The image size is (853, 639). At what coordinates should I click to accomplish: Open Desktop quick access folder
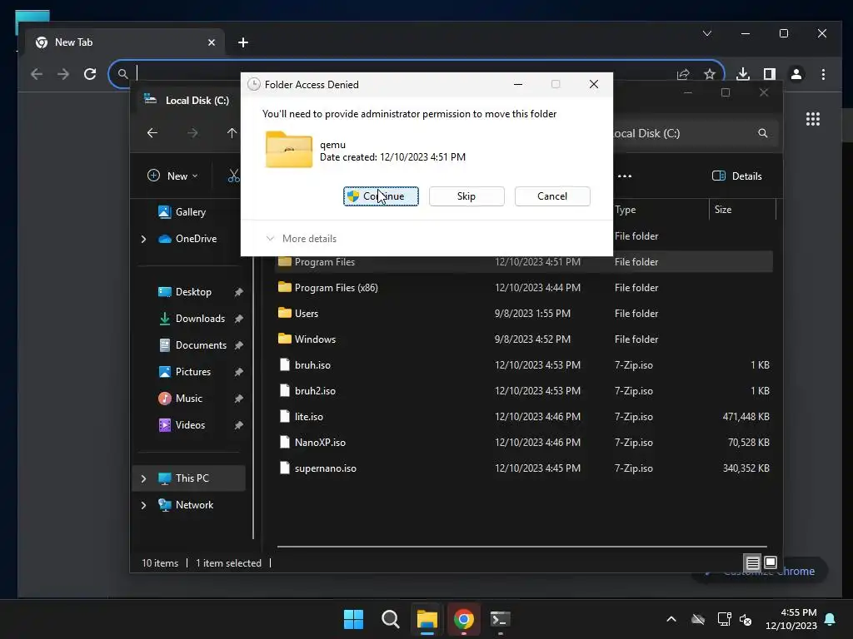[185, 292]
